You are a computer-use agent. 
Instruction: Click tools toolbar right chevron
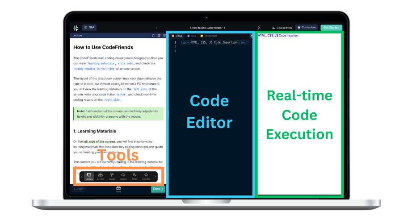coord(156,177)
